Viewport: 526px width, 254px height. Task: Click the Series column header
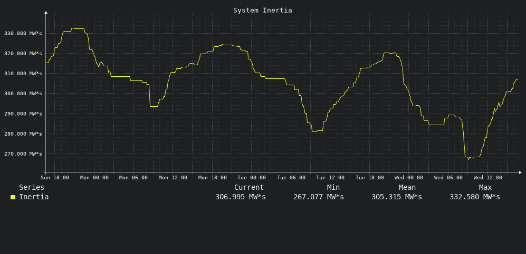(x=32, y=187)
